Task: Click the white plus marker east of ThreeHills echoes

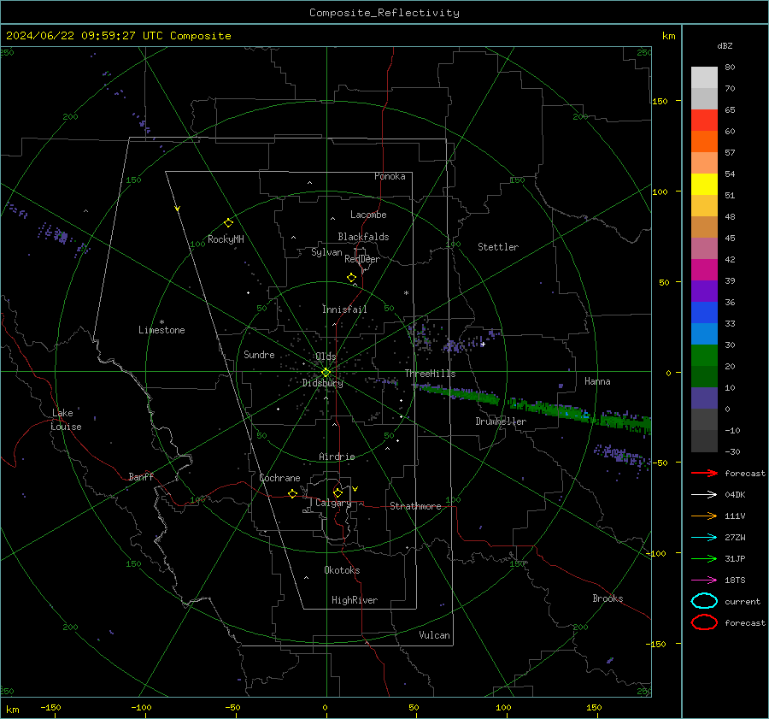Action: 483,344
